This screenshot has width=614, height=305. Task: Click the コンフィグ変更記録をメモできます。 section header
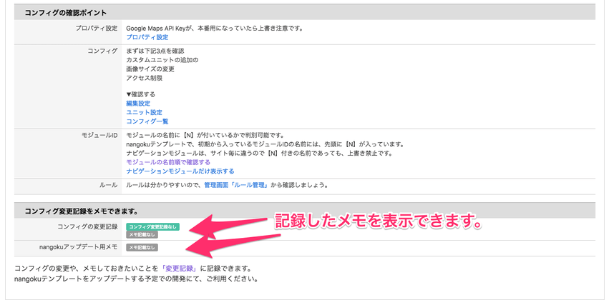(x=81, y=211)
